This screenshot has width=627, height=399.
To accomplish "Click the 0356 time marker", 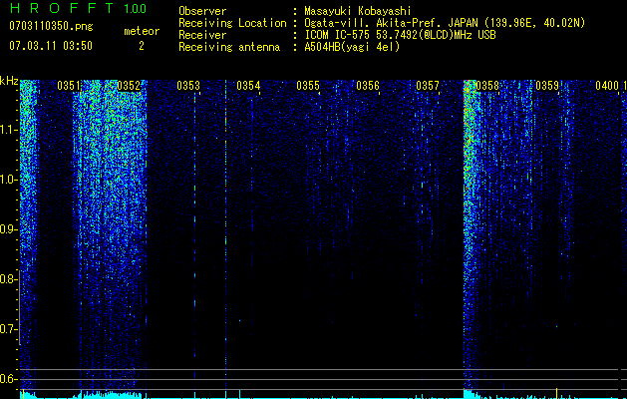I will [368, 86].
